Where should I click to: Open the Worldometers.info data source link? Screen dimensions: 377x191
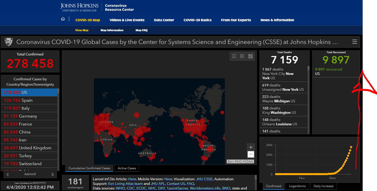coord(205,188)
